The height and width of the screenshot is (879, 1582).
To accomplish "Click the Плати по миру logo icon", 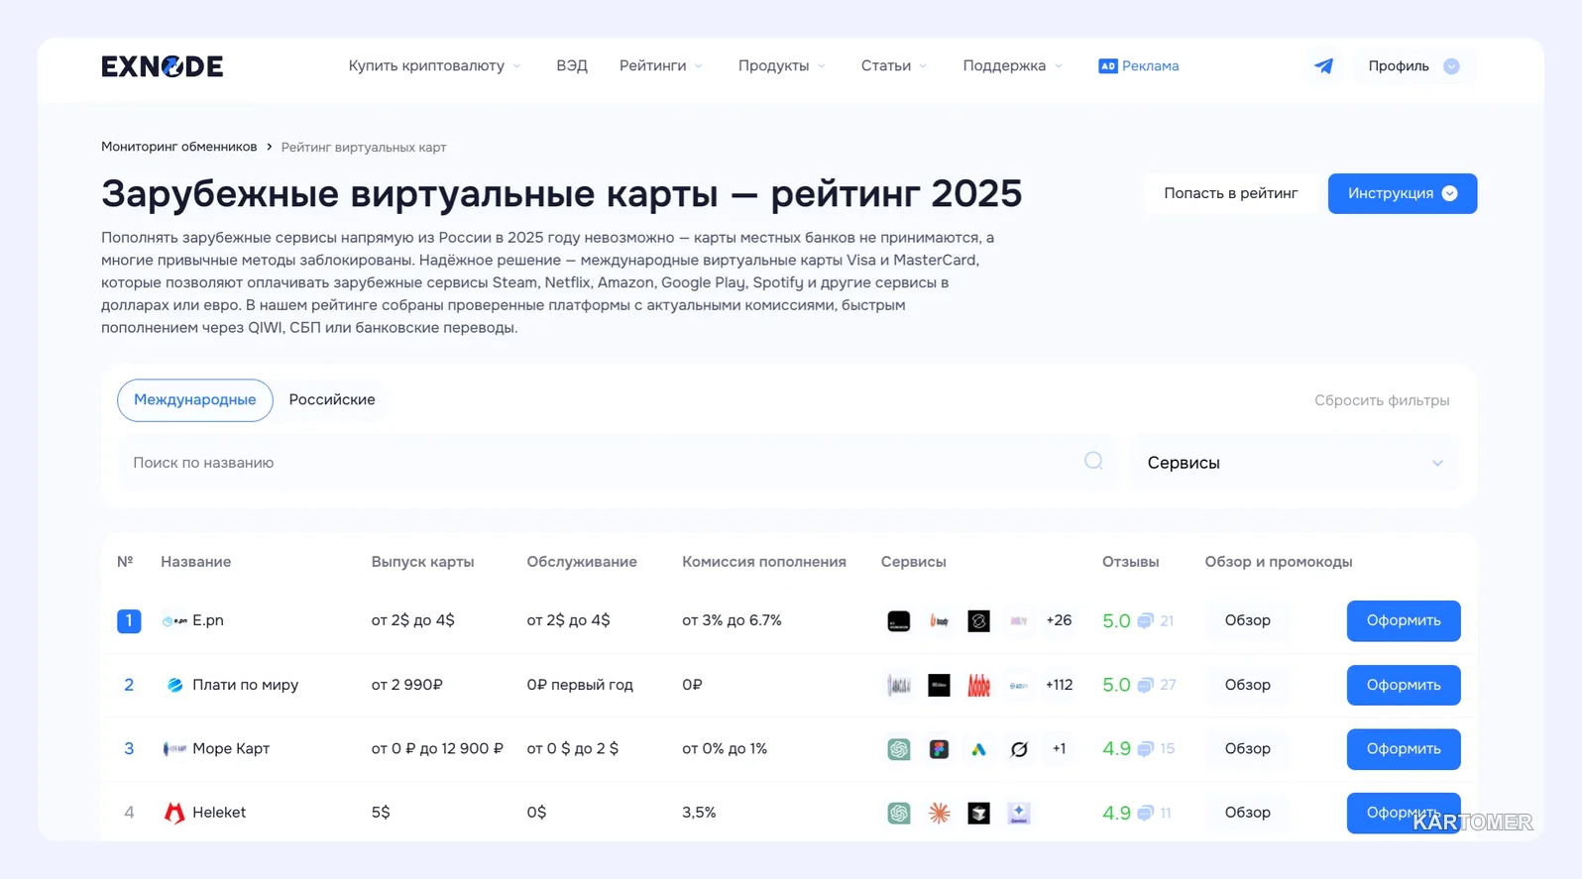I will [174, 685].
